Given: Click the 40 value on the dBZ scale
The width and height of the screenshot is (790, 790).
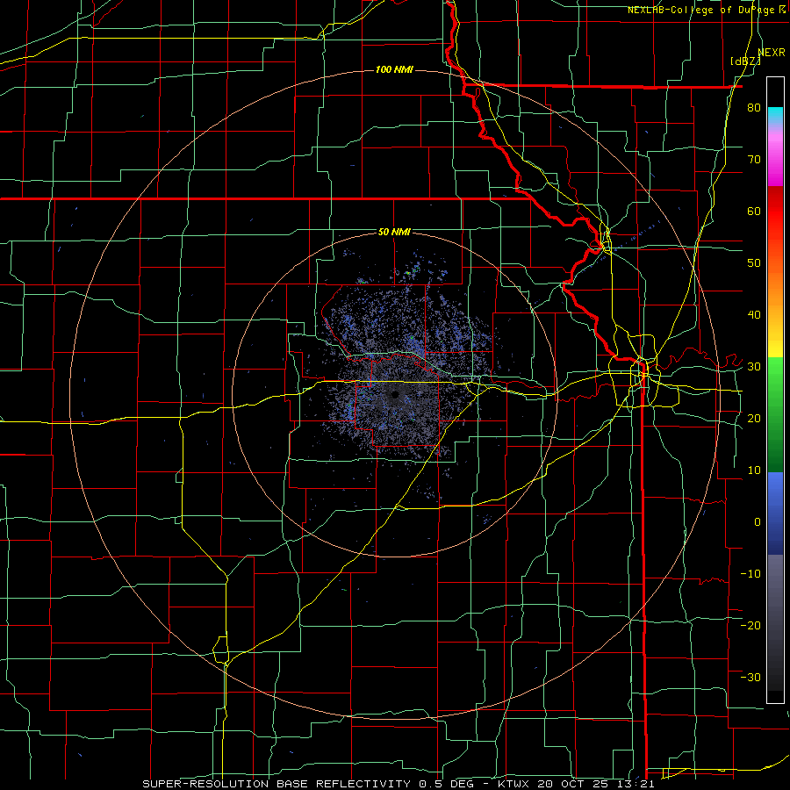Looking at the screenshot, I should pos(754,315).
